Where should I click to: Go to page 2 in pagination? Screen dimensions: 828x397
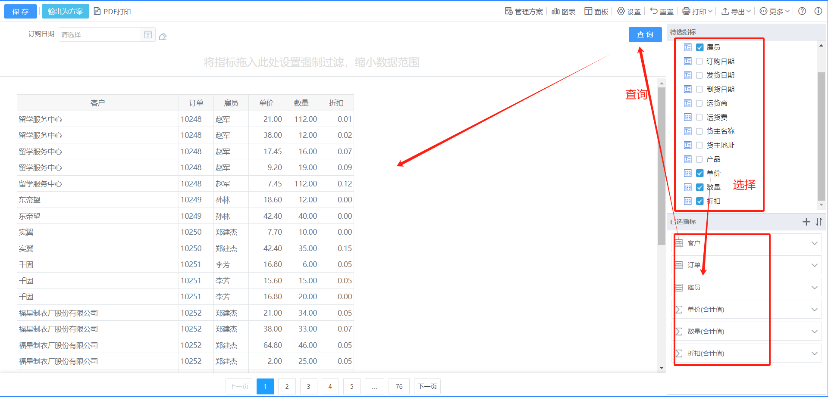coord(287,386)
